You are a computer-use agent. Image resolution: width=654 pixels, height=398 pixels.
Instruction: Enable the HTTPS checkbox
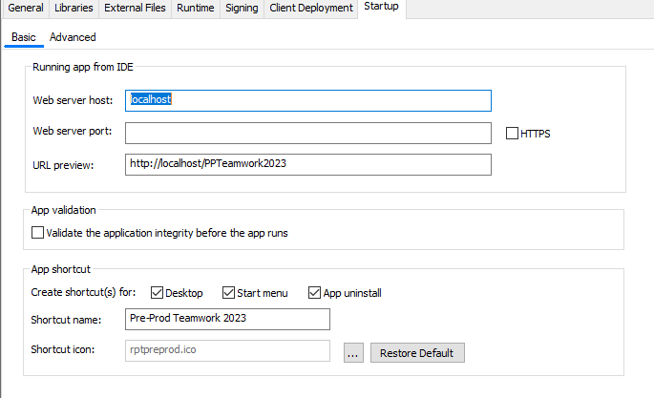(x=513, y=134)
